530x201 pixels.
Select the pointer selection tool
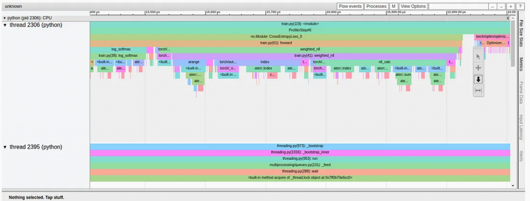(x=478, y=57)
